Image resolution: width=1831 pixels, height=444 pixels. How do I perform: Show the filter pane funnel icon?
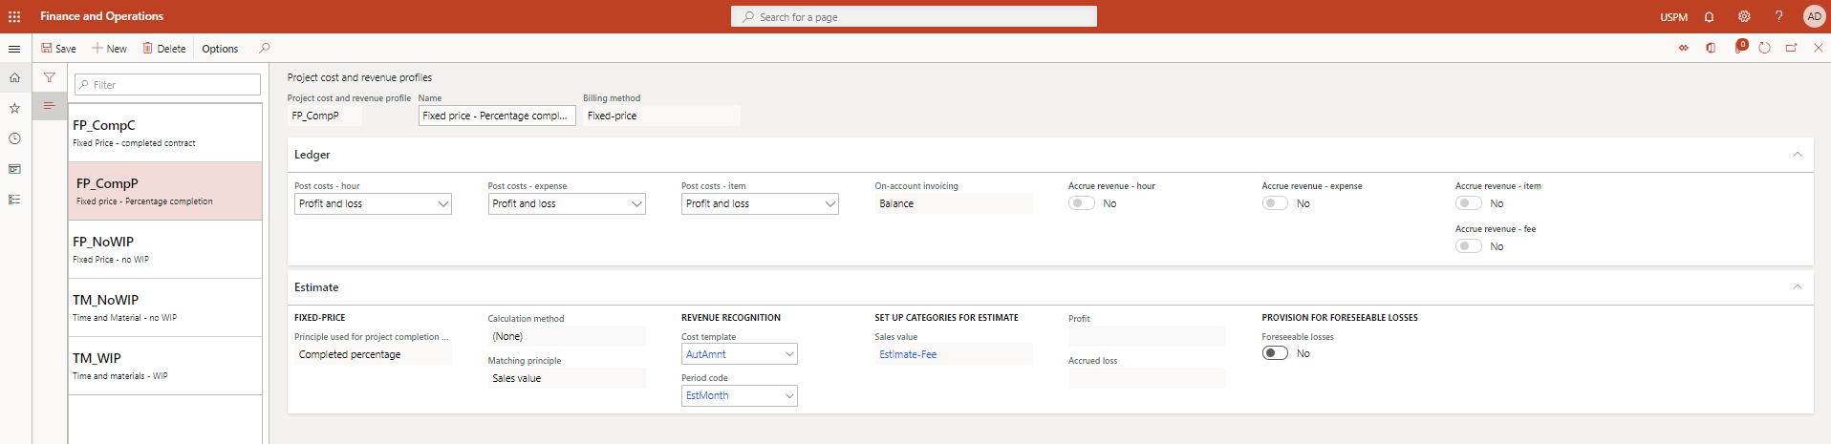pos(49,78)
